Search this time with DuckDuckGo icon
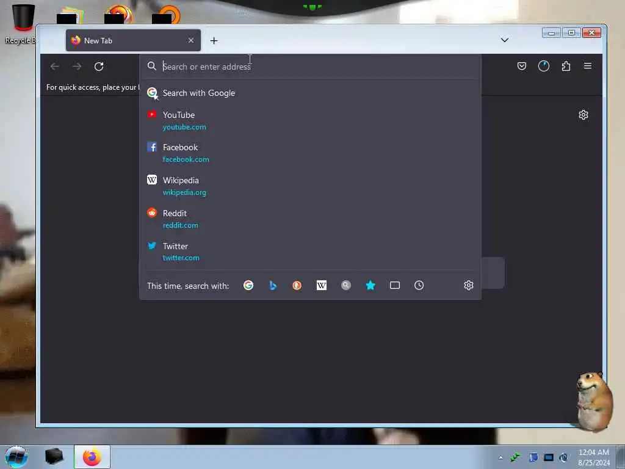The width and height of the screenshot is (625, 469). [x=297, y=285]
